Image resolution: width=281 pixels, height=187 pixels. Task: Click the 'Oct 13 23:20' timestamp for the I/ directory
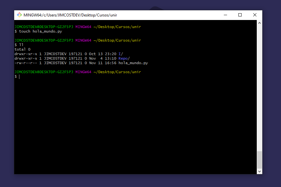click(x=102, y=54)
